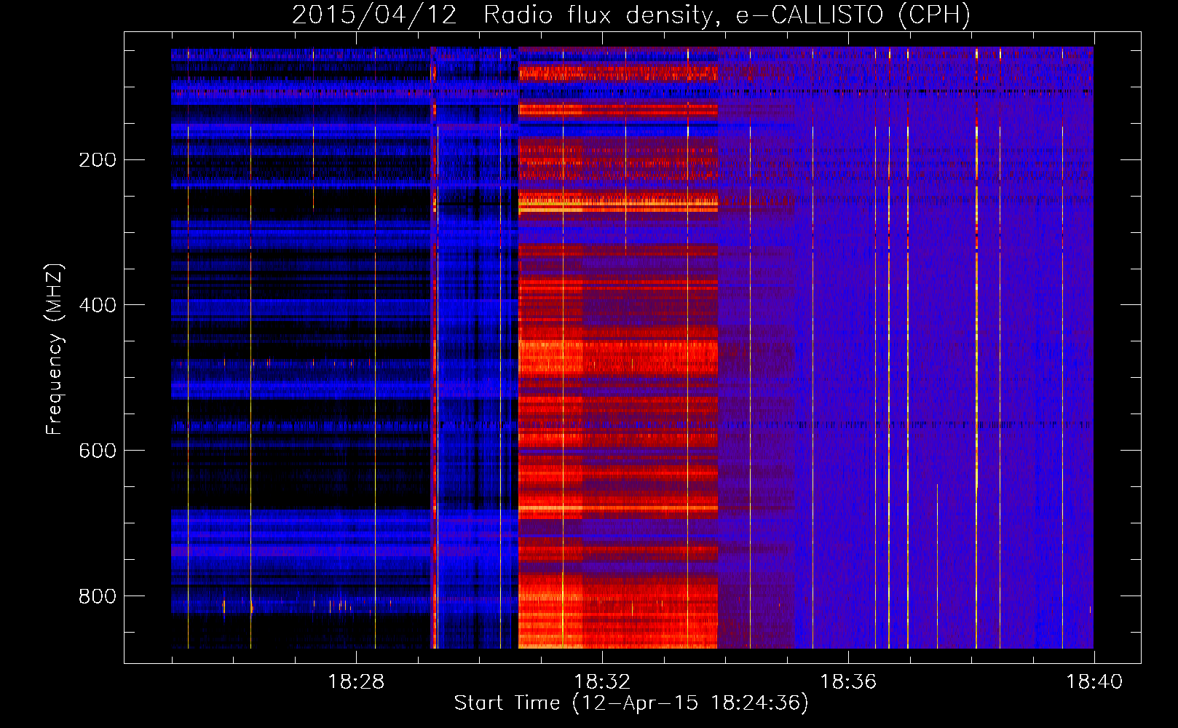1178x728 pixels.
Task: Click the 'Frequency (MHZ)' axis label
Action: [55, 349]
